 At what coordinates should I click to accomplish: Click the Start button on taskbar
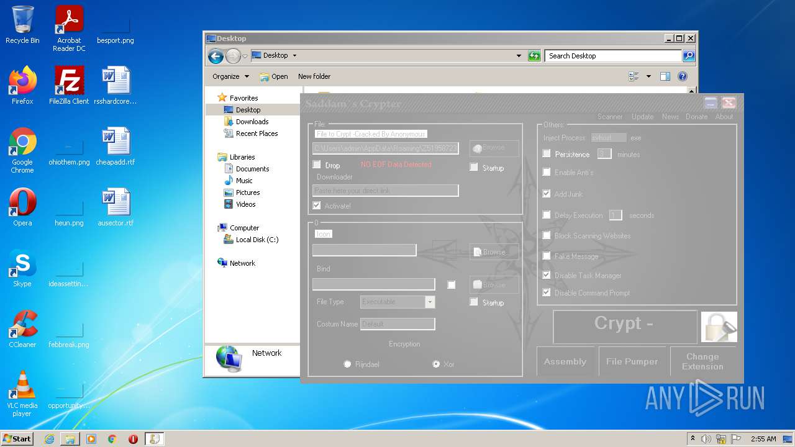(17, 439)
